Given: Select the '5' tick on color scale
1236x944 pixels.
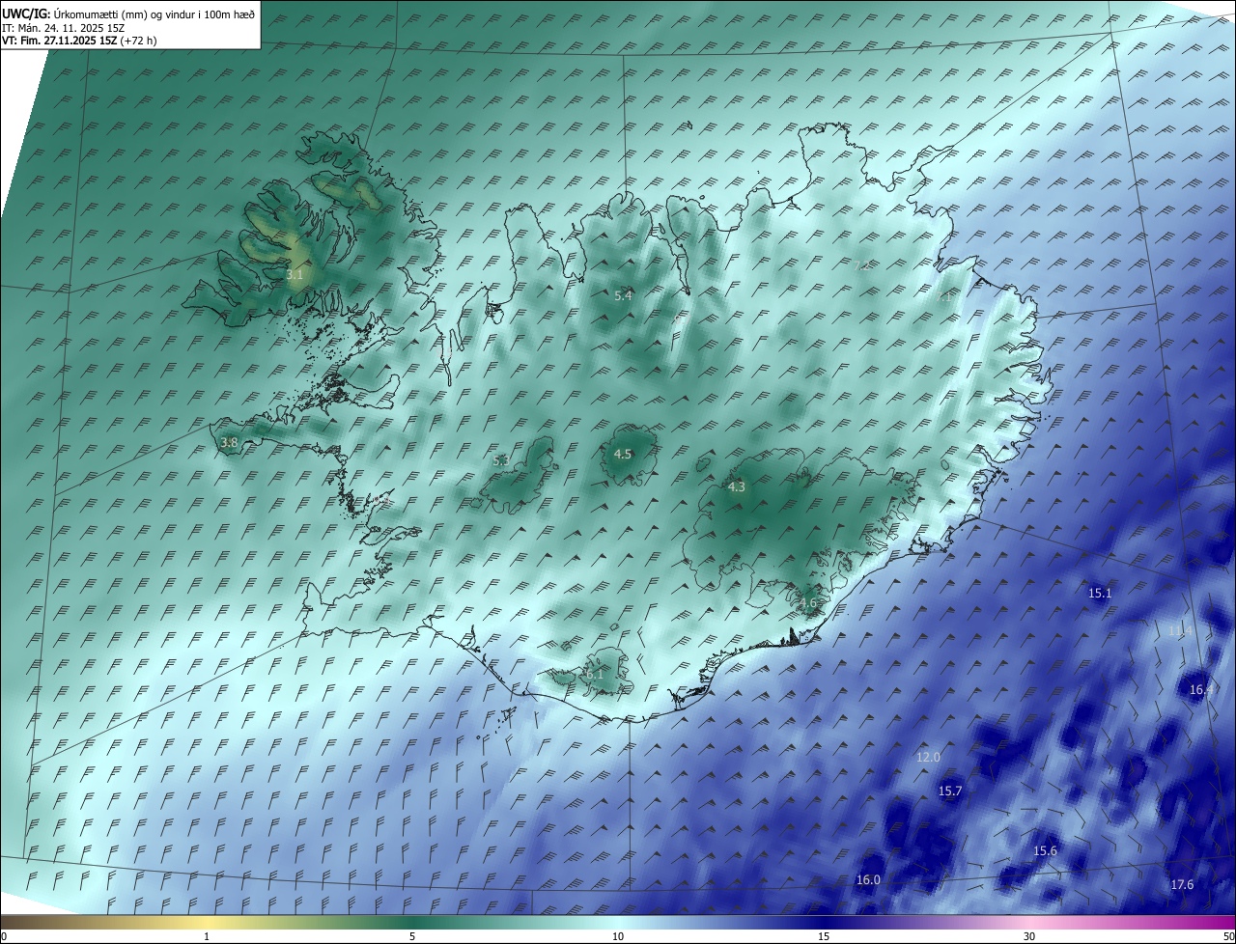Looking at the screenshot, I should pos(412,936).
